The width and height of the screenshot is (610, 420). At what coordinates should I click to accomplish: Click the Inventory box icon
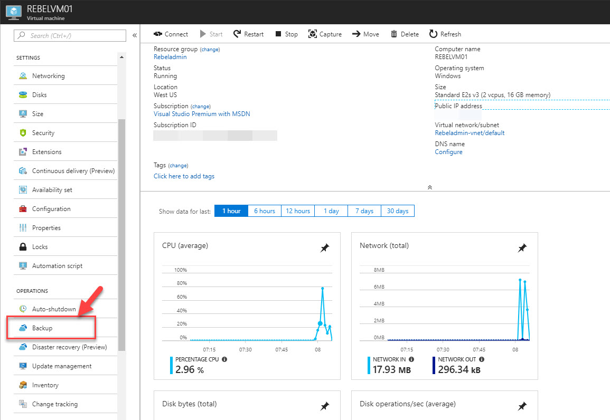pos(23,385)
